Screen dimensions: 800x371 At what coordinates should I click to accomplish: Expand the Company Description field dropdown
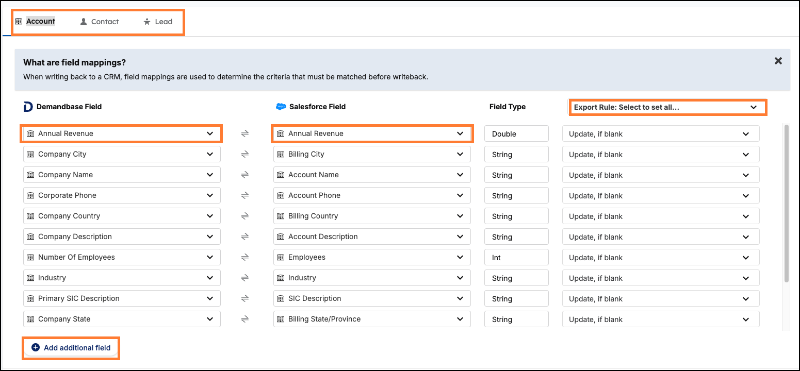click(122, 237)
